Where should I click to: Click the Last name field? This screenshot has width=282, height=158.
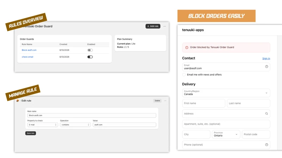[249, 103]
